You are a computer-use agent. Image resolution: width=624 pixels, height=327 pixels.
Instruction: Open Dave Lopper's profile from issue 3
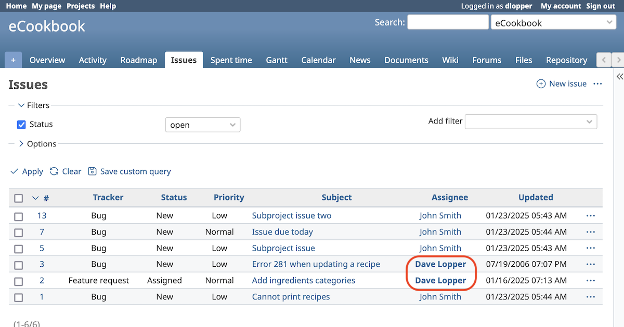coord(440,264)
